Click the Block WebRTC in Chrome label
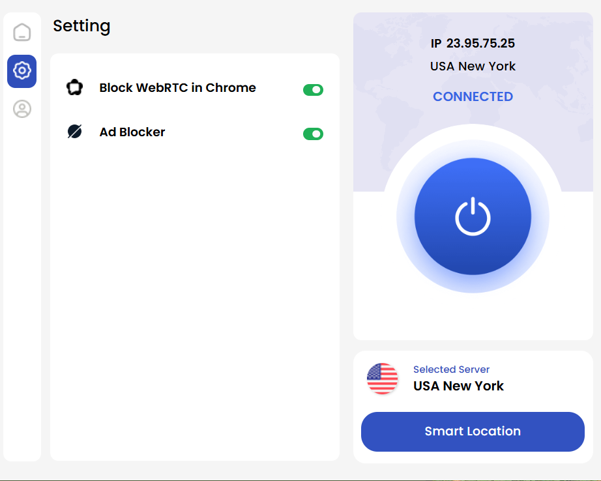The width and height of the screenshot is (601, 481). click(177, 88)
